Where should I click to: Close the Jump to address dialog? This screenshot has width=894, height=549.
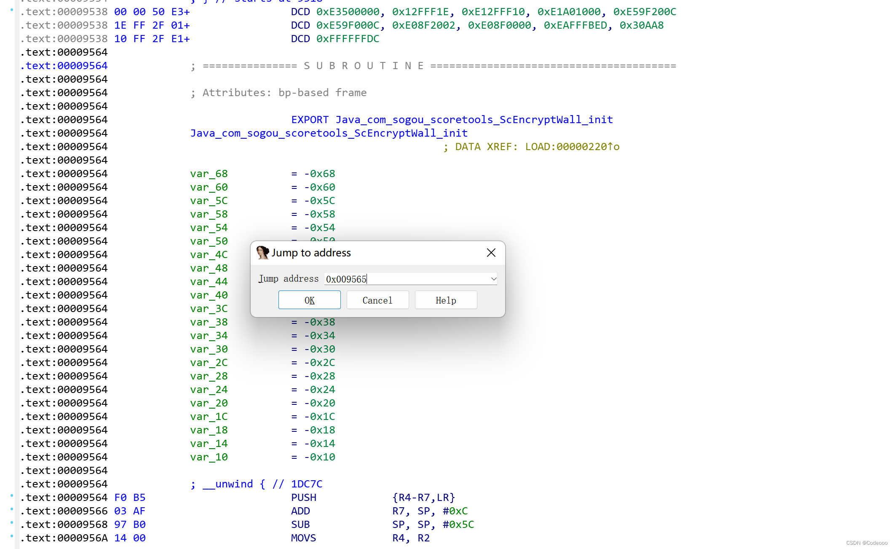point(491,253)
